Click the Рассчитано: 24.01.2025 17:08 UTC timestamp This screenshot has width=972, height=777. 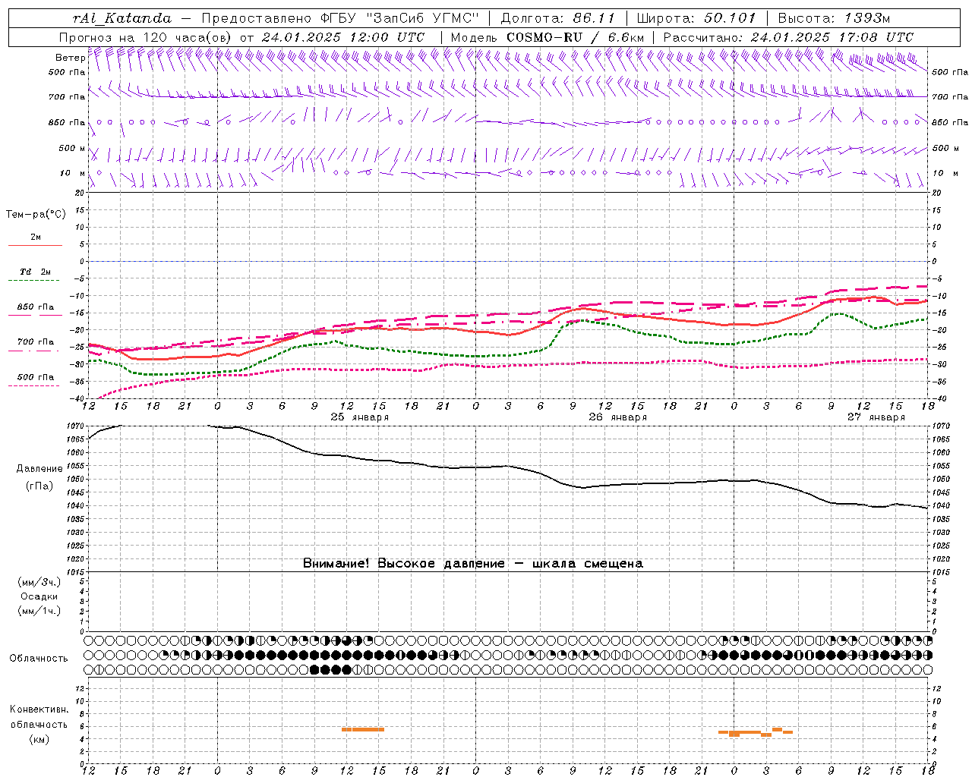788,37
